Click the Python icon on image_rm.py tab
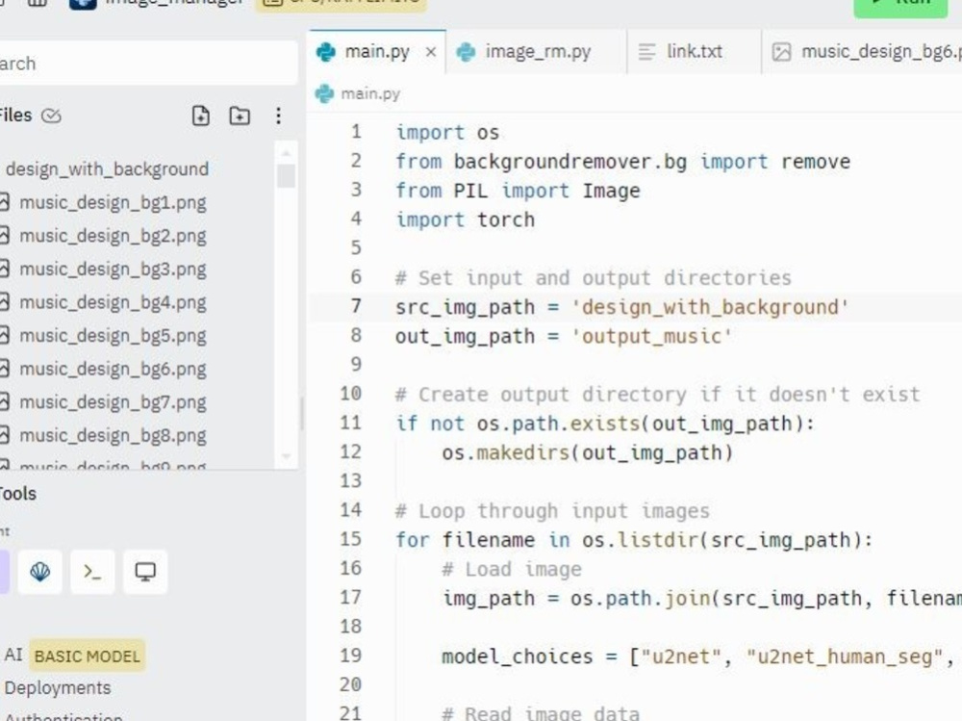The image size is (962, 721). pos(466,52)
